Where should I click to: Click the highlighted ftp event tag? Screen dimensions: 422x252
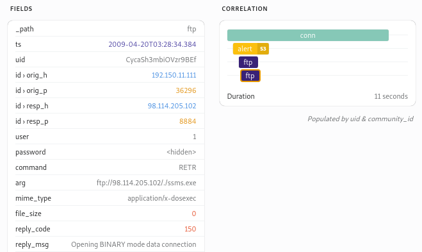(x=250, y=76)
